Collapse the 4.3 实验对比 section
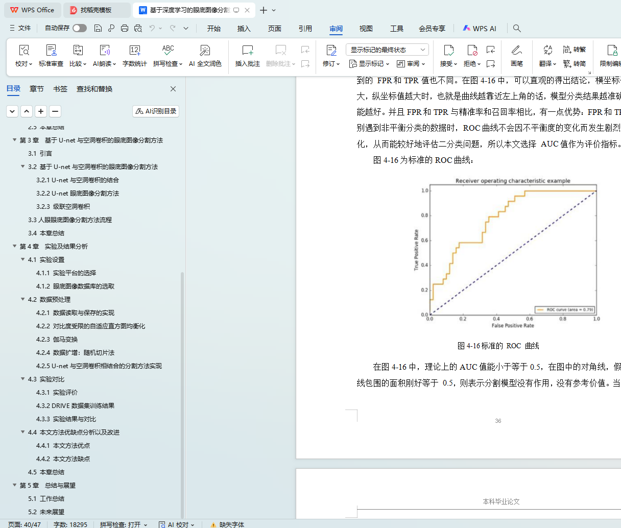 click(23, 379)
